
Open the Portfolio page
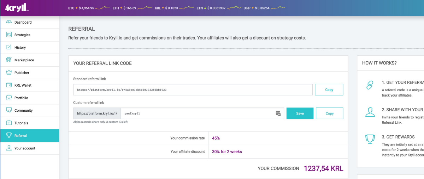30,98
